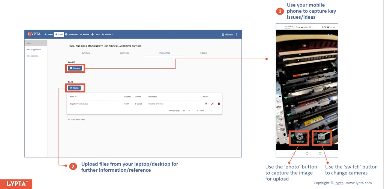Viewport: 384px width, 189px height.
Task: Go to the next page of files
Action: (218, 111)
